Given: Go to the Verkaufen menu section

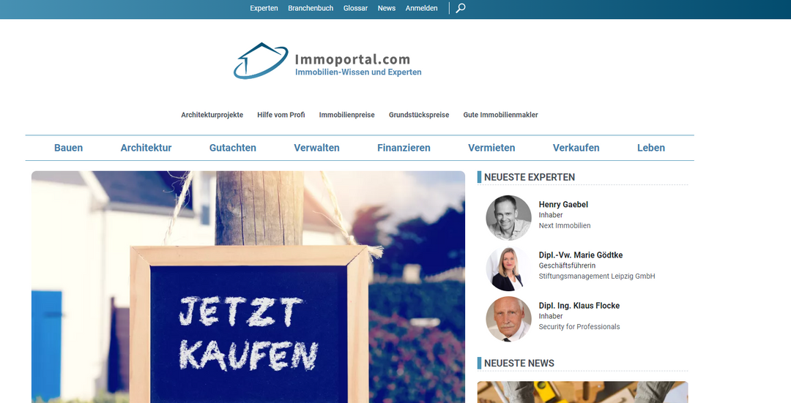Looking at the screenshot, I should (x=576, y=148).
